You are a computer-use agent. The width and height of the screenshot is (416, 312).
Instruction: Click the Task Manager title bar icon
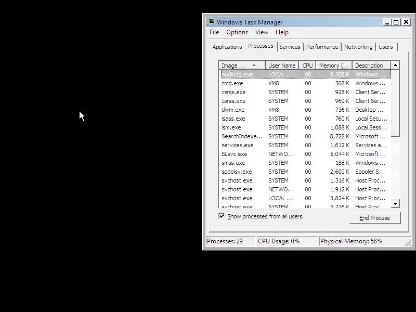click(211, 22)
